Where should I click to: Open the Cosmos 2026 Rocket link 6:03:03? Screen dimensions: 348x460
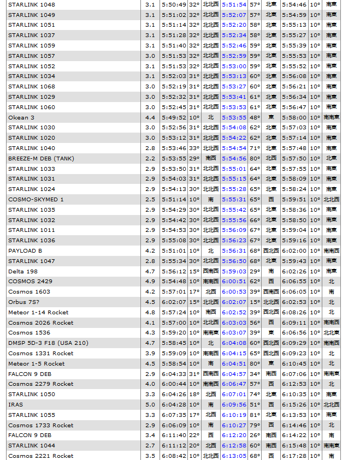[234, 322]
